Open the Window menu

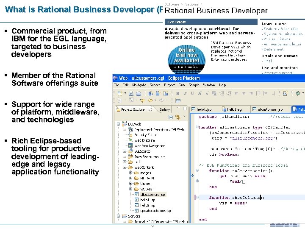coord(209,85)
